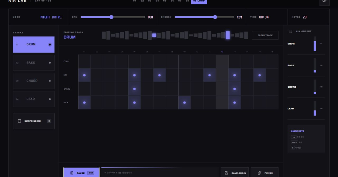
Task: Click the dice icon in Surprise Me
Action: (19, 121)
